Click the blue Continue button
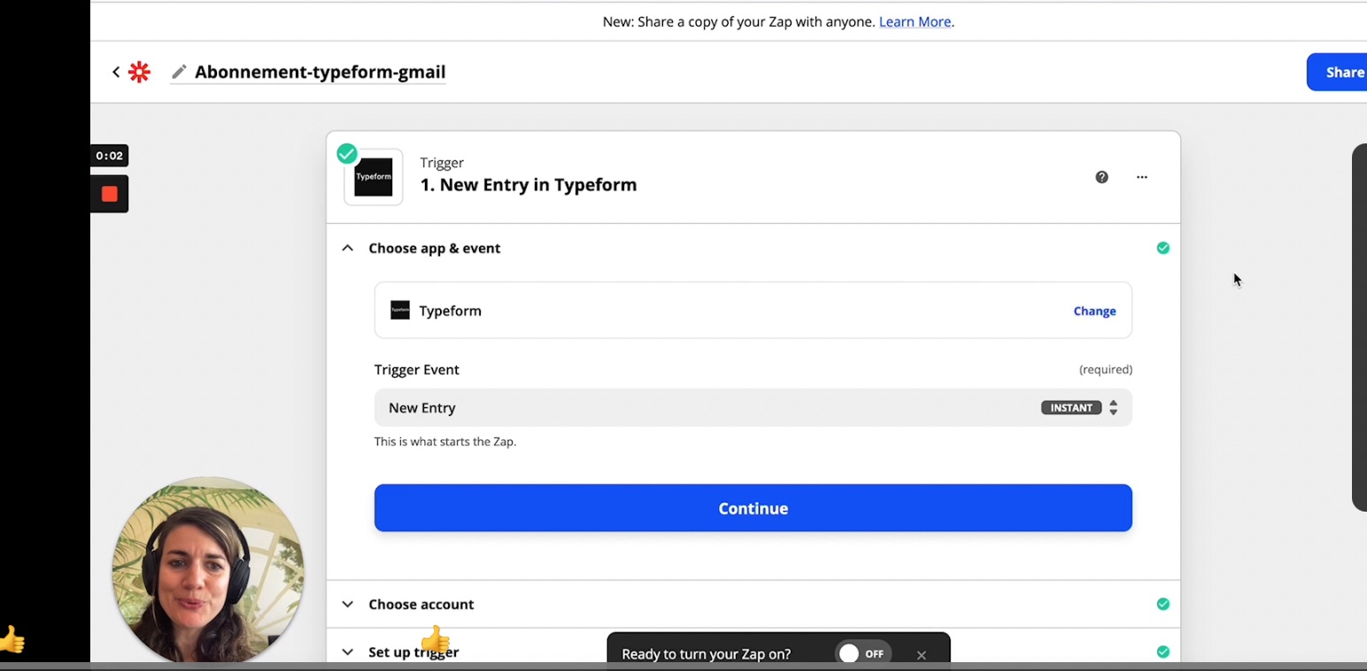1367x671 pixels. (x=753, y=508)
